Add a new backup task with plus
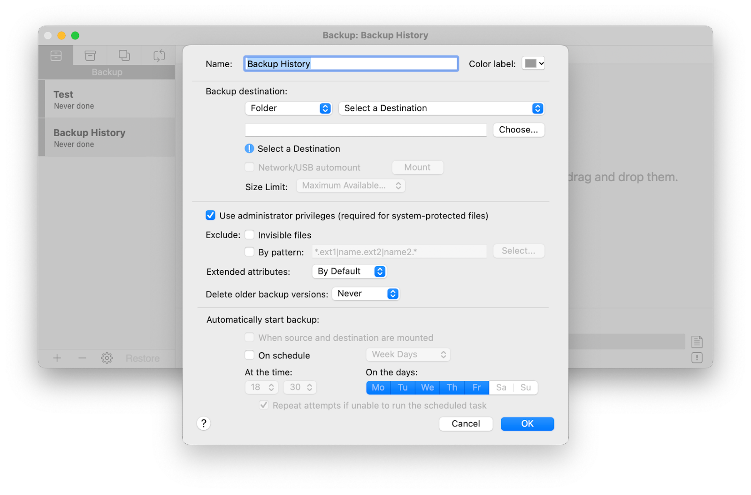This screenshot has height=495, width=751. point(57,358)
